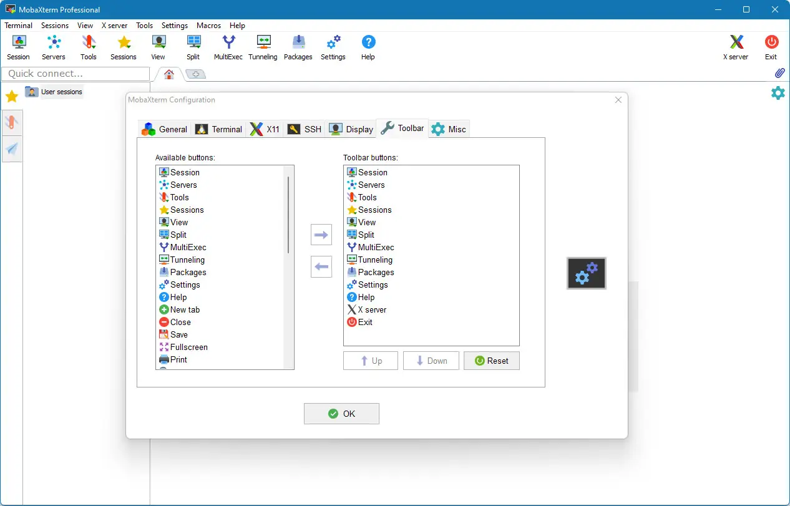Select the Toolbar configuration tab
This screenshot has height=506, width=790.
coord(402,128)
